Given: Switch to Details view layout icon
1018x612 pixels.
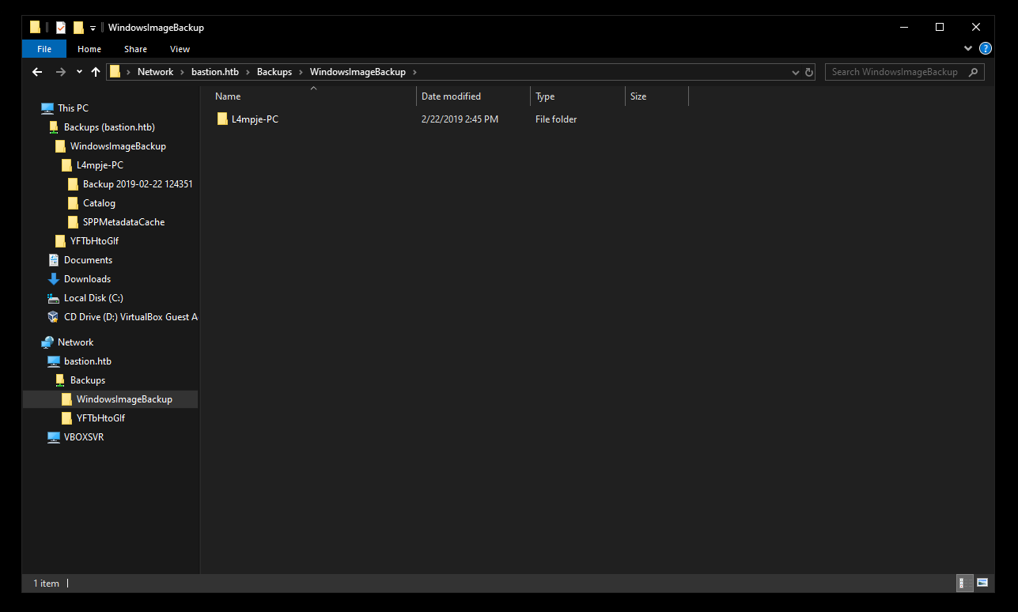Looking at the screenshot, I should coord(964,583).
